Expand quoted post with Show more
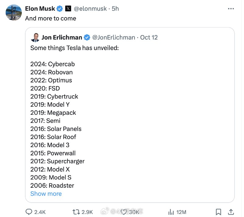 pos(46,193)
